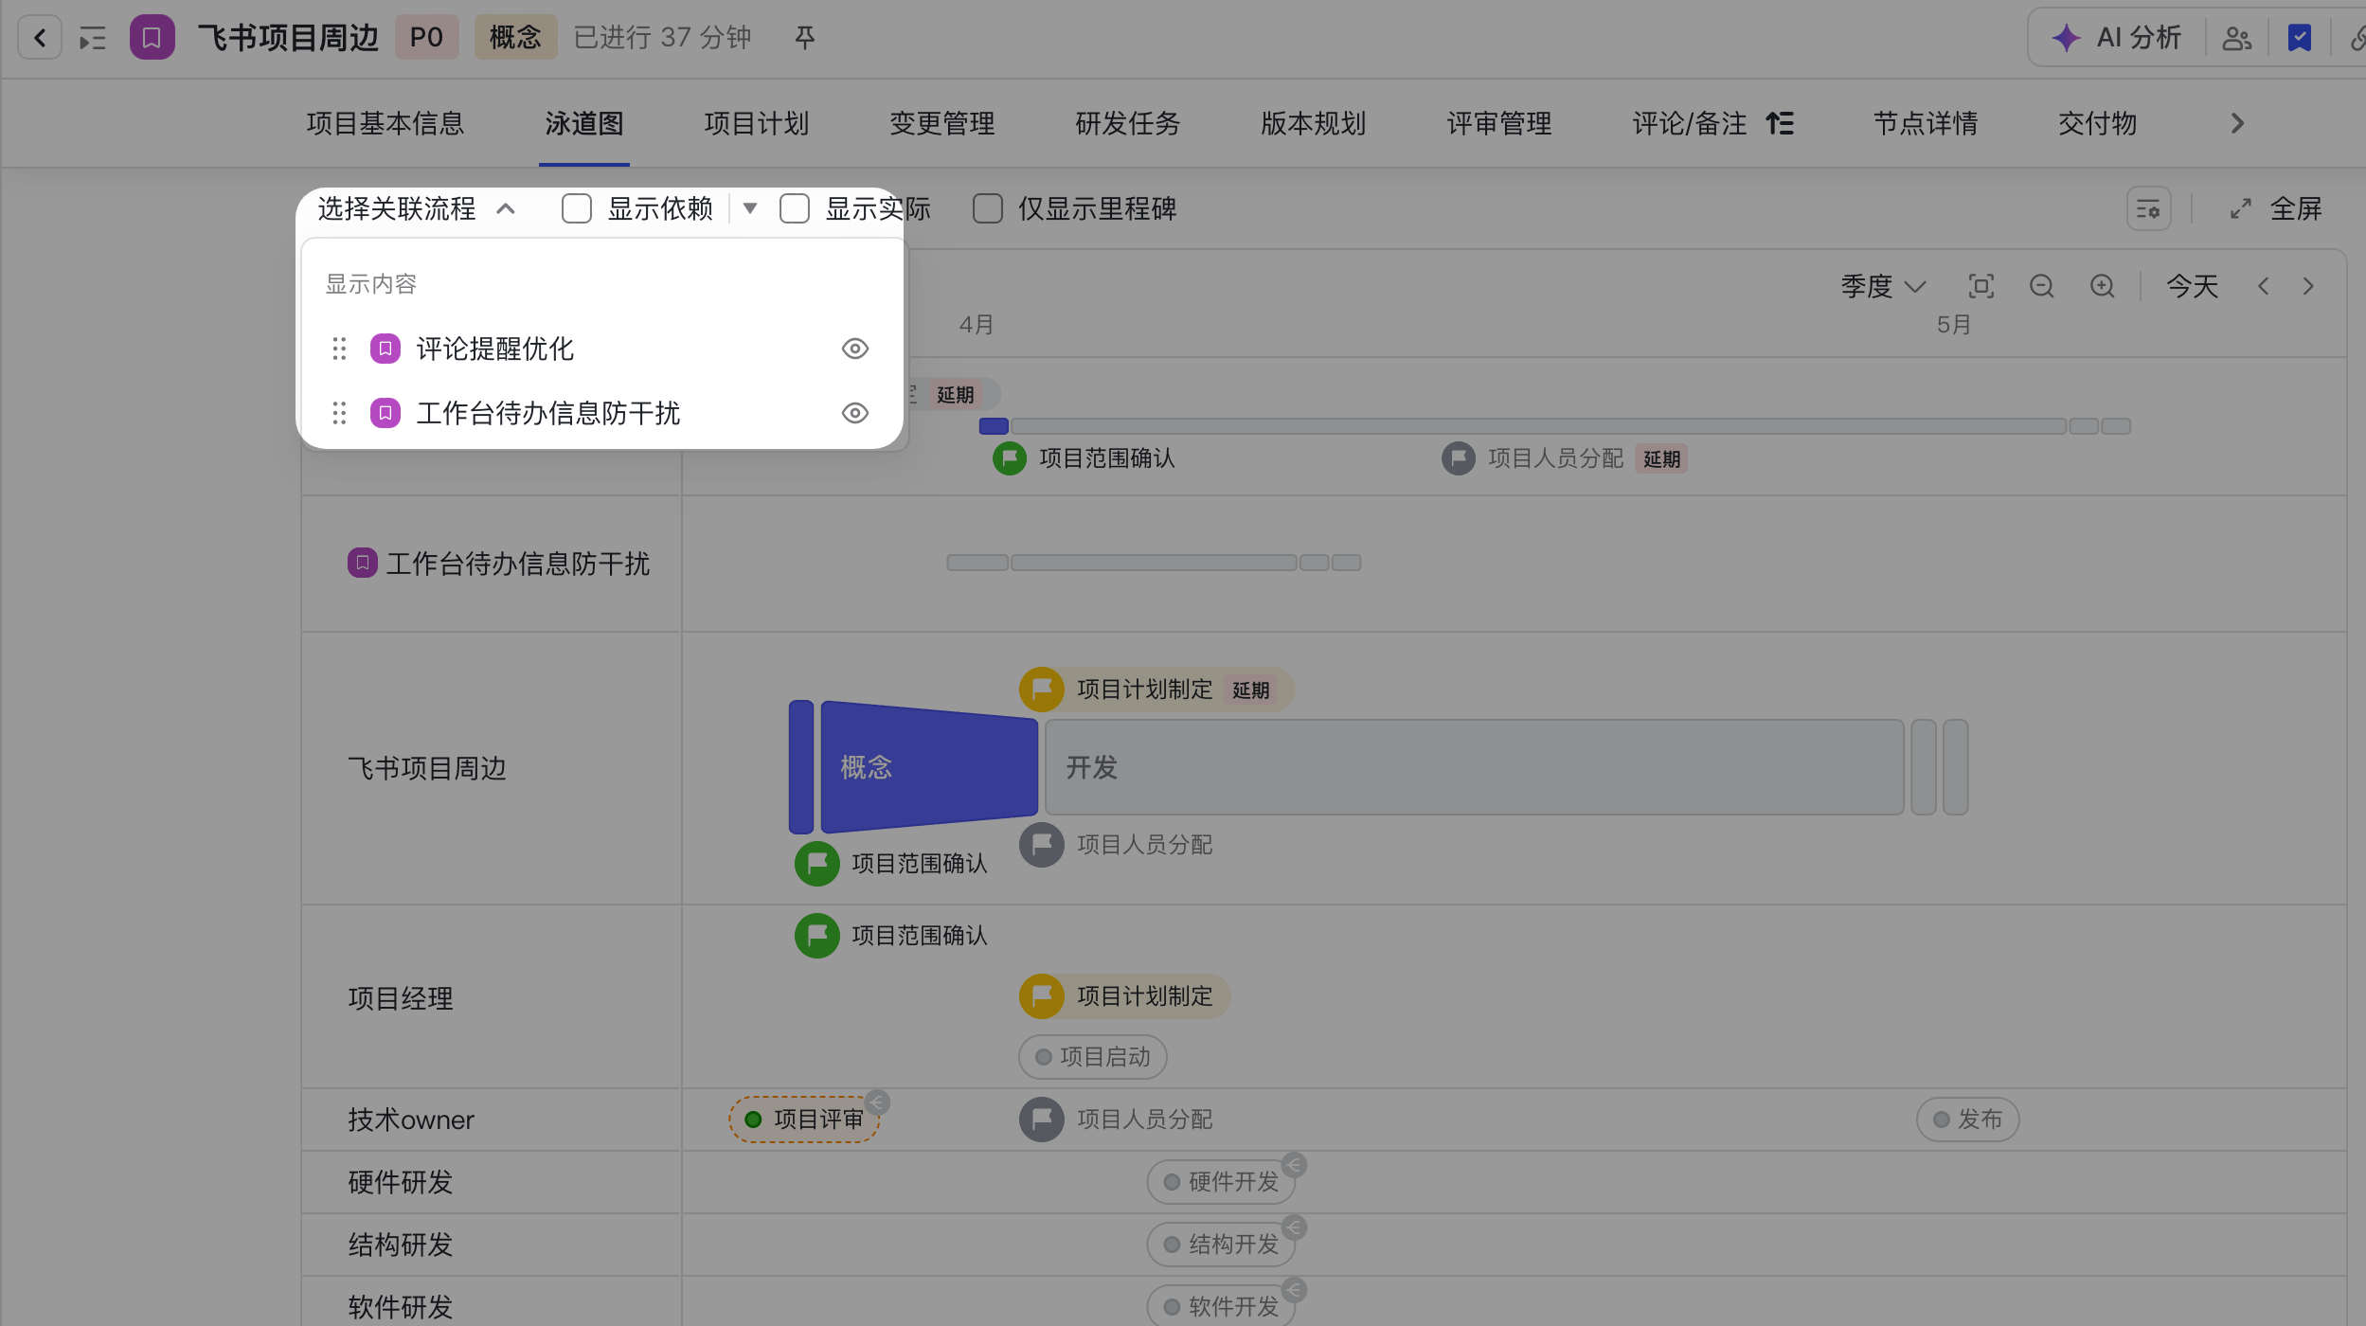Click the small blue progress segment in top lane
This screenshot has width=2366, height=1326.
(x=994, y=426)
